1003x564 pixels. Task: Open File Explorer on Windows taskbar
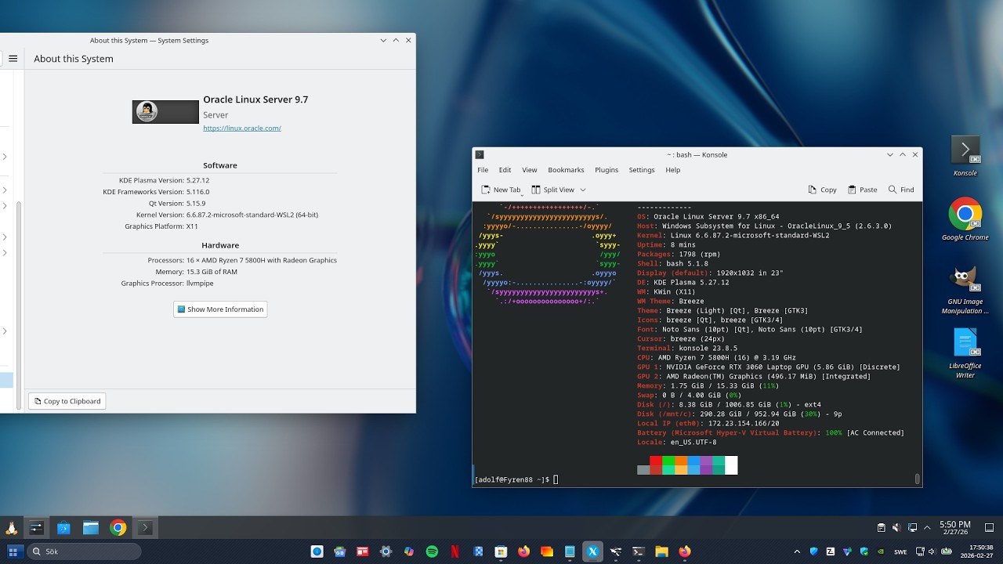(661, 551)
